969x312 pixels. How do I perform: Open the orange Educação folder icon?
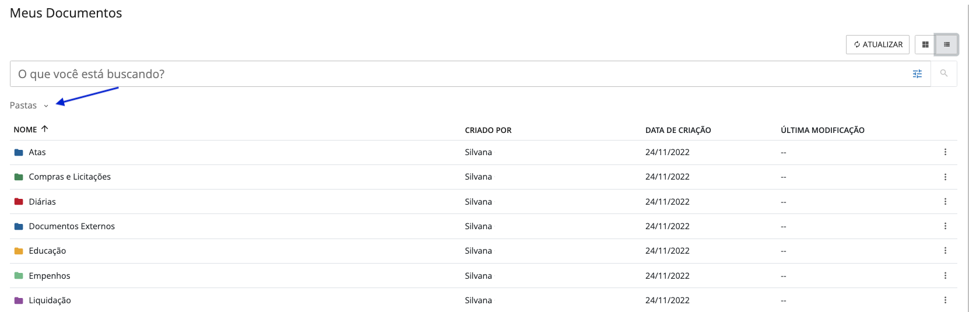point(19,251)
